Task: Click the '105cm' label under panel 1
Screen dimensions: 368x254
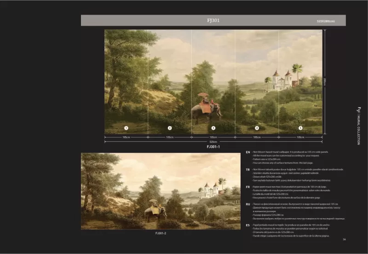Action: [x=126, y=137]
